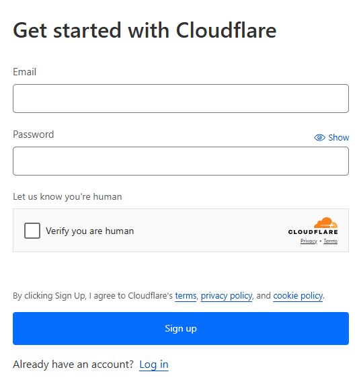Click the eye icon beside Show
Viewport: 359px width, 382px height.
coord(319,138)
